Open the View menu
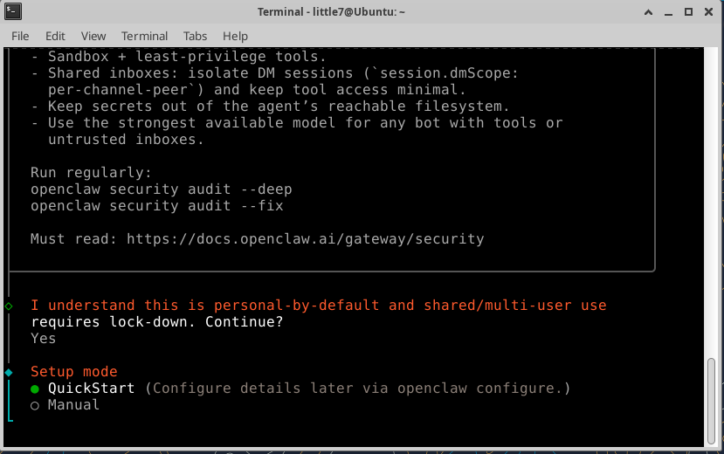The height and width of the screenshot is (454, 724). click(x=93, y=36)
